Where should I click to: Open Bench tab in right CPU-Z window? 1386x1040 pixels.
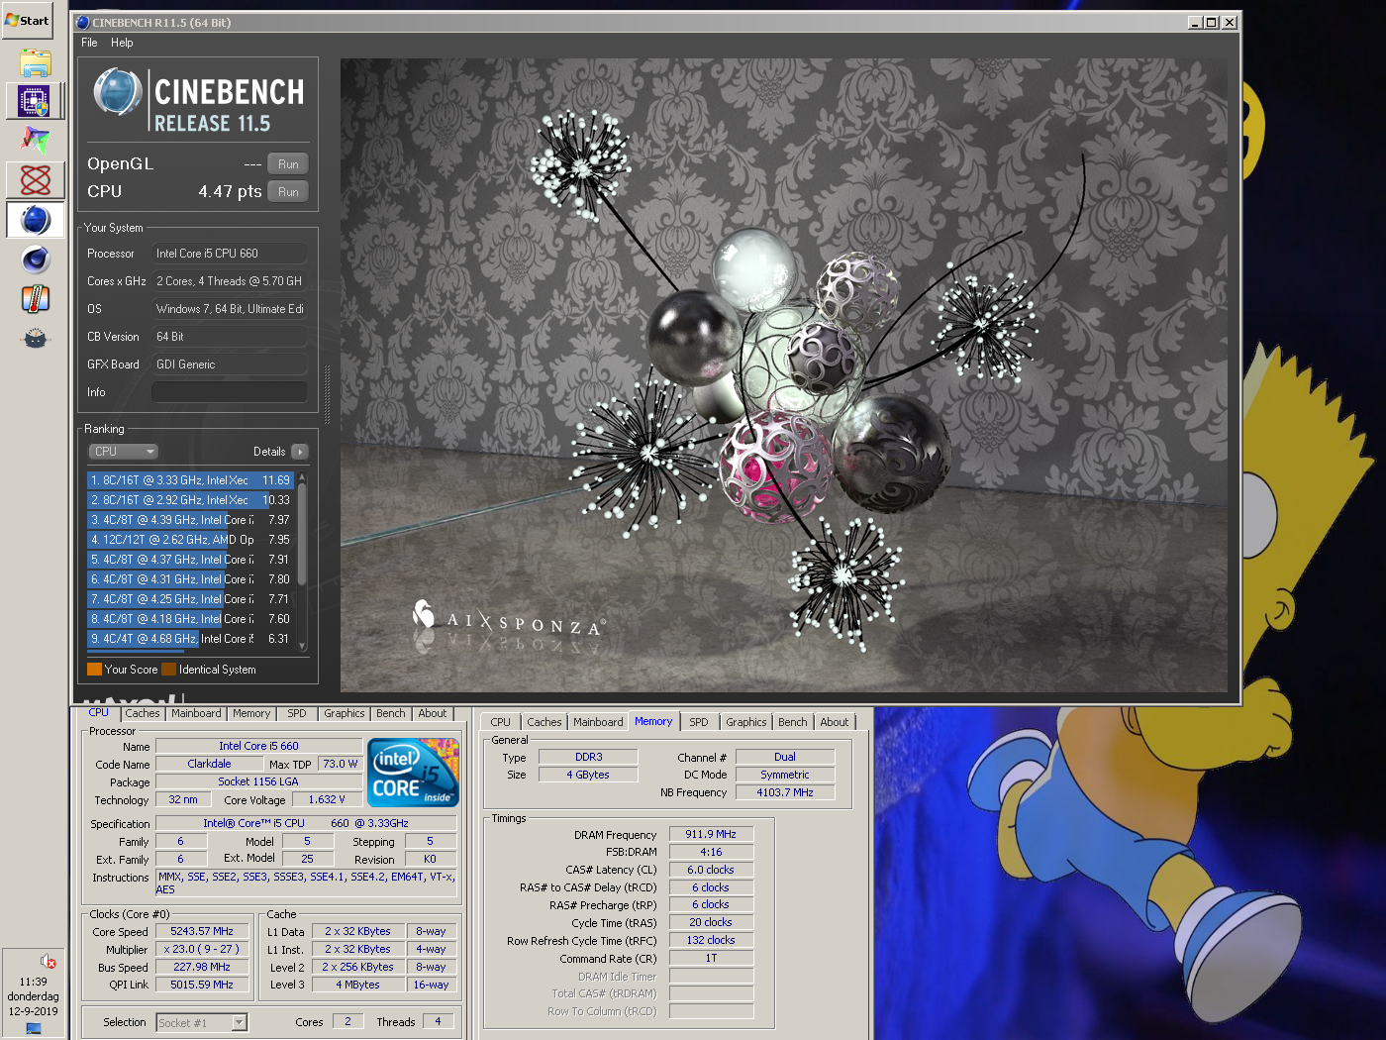click(793, 722)
